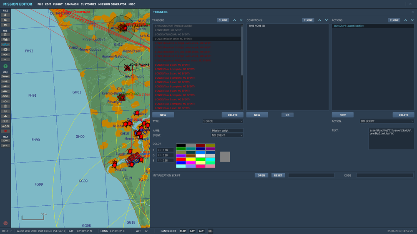Open the ACTION dropdown showing DO SCRIPT
417x234 pixels.
coord(387,121)
